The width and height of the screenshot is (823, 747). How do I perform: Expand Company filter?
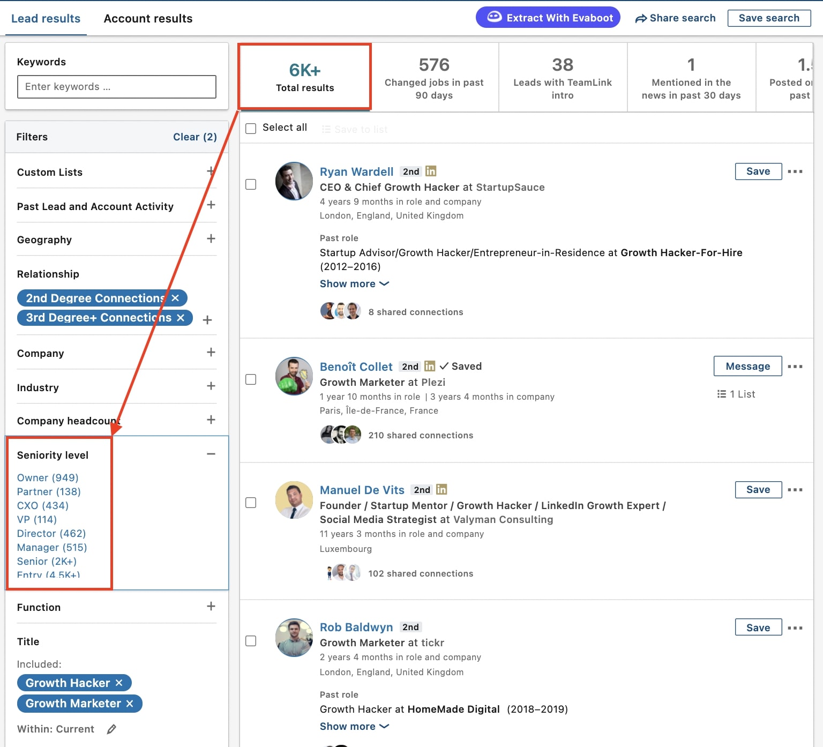point(211,352)
